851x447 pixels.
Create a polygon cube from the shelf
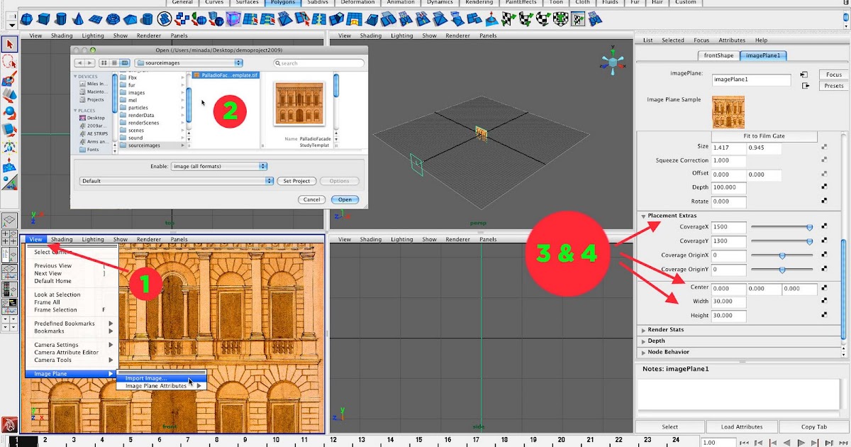[43, 18]
